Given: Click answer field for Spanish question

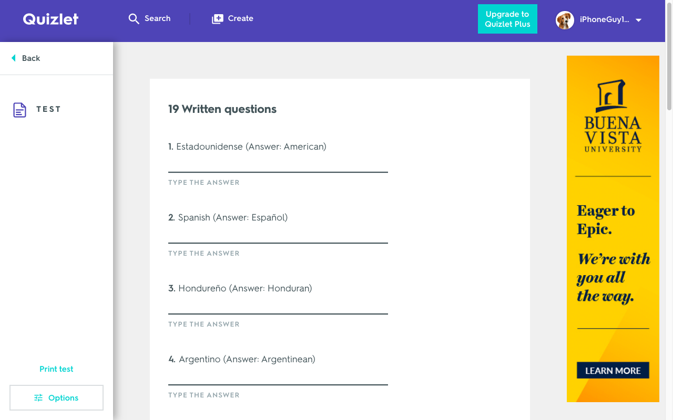Looking at the screenshot, I should (x=278, y=236).
